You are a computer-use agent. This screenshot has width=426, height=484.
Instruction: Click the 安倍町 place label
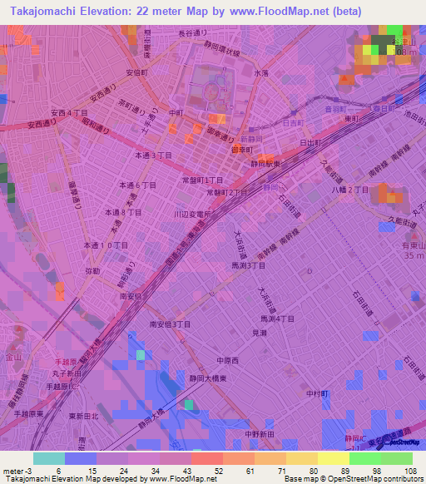[x=136, y=73]
